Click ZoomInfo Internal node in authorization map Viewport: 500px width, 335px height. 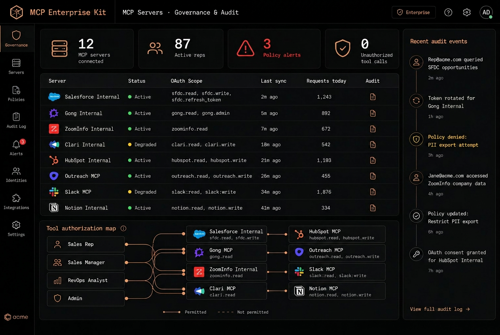click(227, 272)
